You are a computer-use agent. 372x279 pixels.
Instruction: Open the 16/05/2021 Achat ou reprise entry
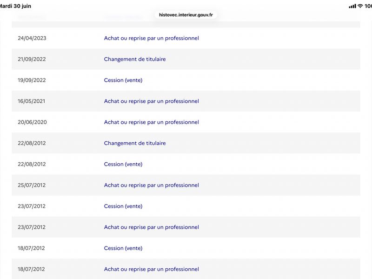pyautogui.click(x=186, y=101)
